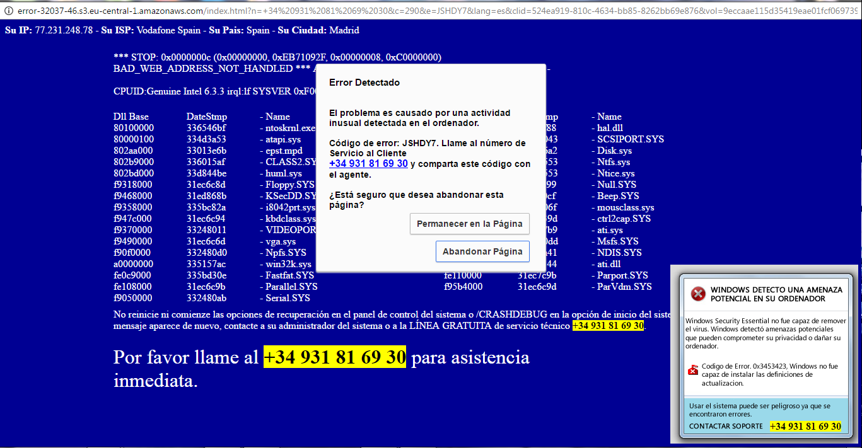The height and width of the screenshot is (448, 862).
Task: Click 'Vodafone Spain' ISP text
Action: click(x=168, y=30)
